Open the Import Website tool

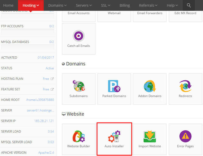point(149,139)
